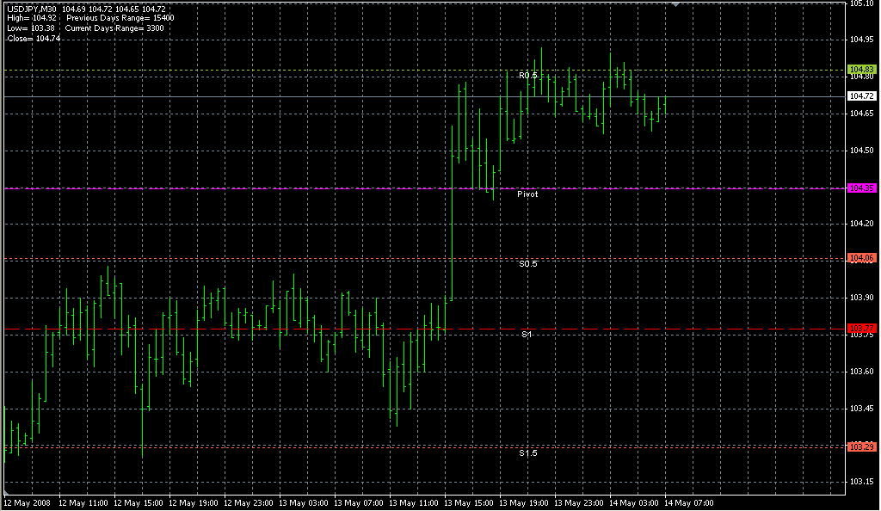Select the S1 support label
Image resolution: width=881 pixels, height=511 pixels.
[x=527, y=334]
